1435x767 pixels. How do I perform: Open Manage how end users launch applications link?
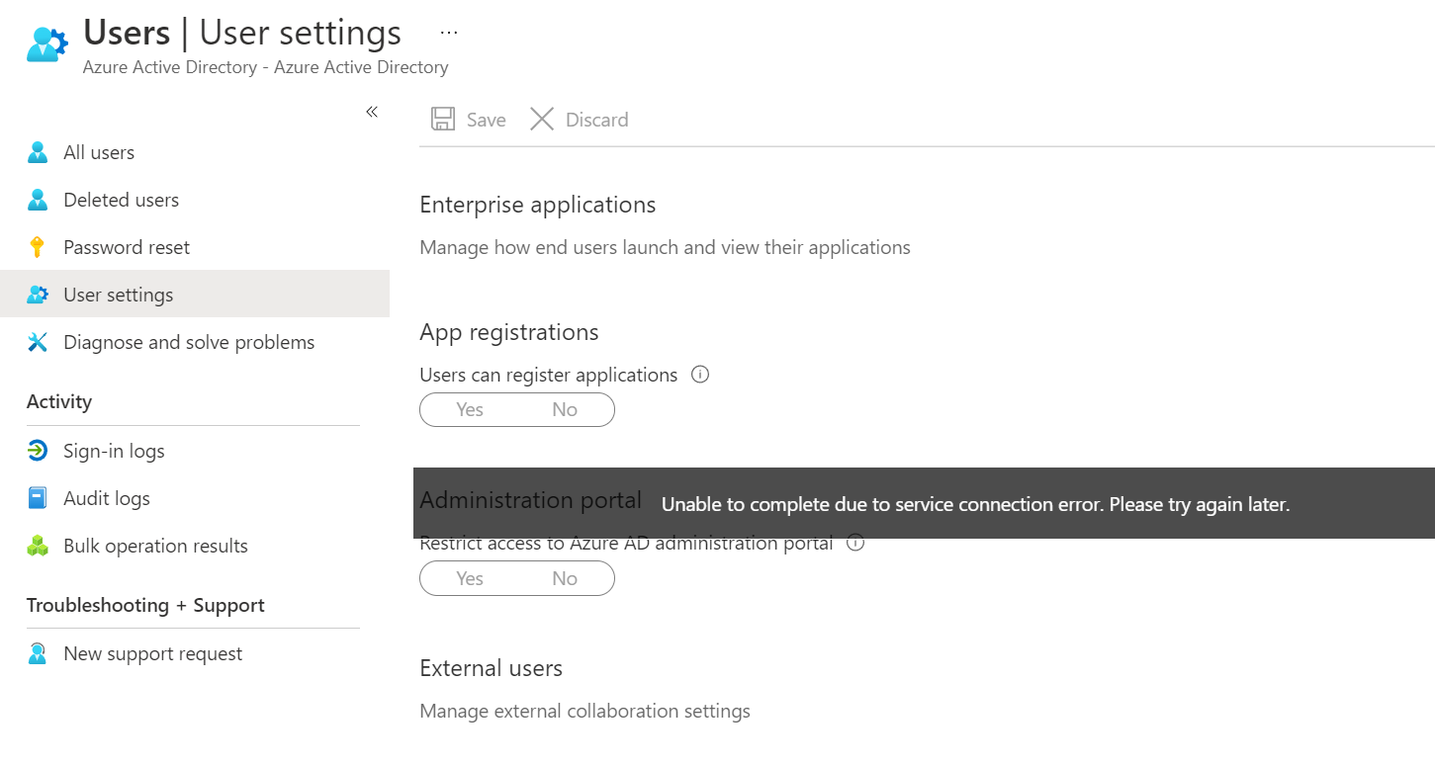pos(665,247)
